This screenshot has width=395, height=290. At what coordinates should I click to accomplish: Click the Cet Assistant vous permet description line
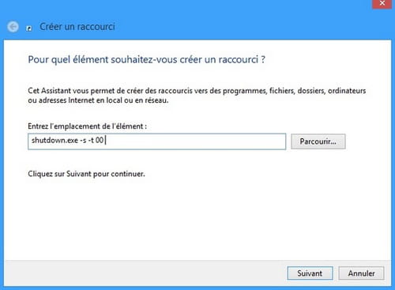click(x=197, y=91)
